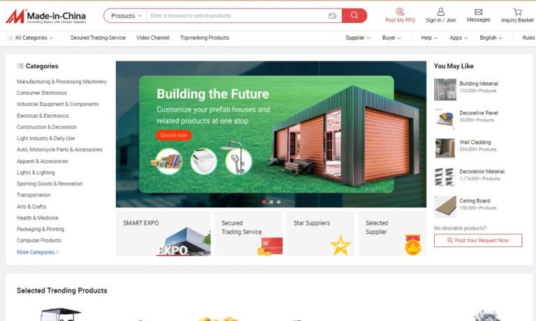Viewport: 536px width, 321px height.
Task: Select the second banner carousel dot
Action: point(271,202)
